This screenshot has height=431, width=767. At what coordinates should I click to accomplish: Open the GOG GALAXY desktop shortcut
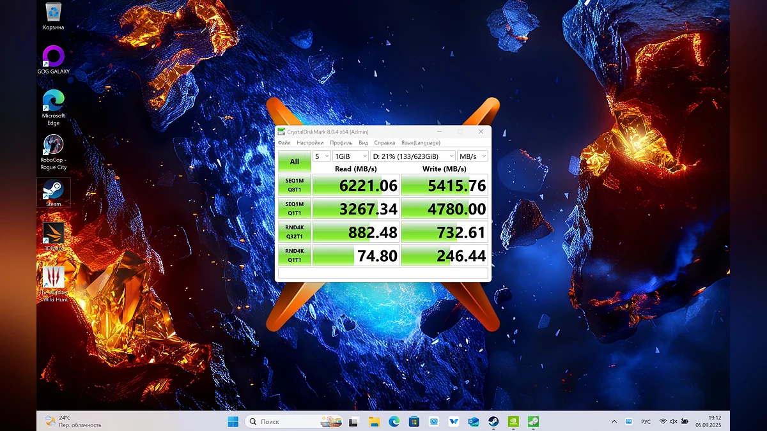(53, 56)
